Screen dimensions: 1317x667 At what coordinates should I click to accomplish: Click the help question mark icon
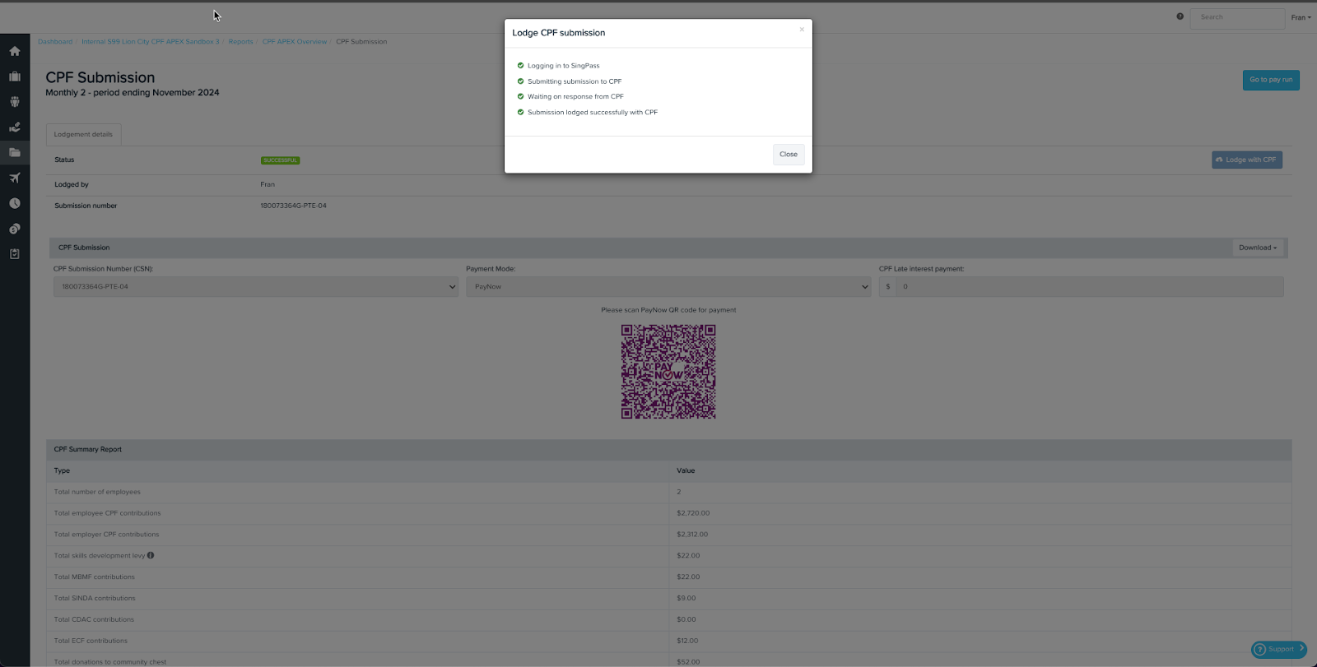coord(1180,16)
